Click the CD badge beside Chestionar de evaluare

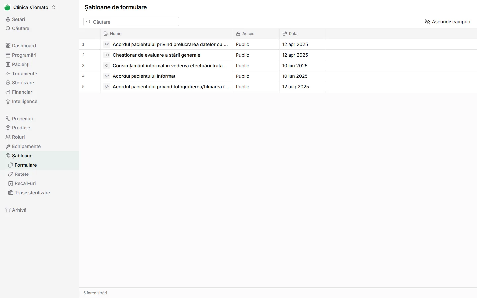pos(107,55)
